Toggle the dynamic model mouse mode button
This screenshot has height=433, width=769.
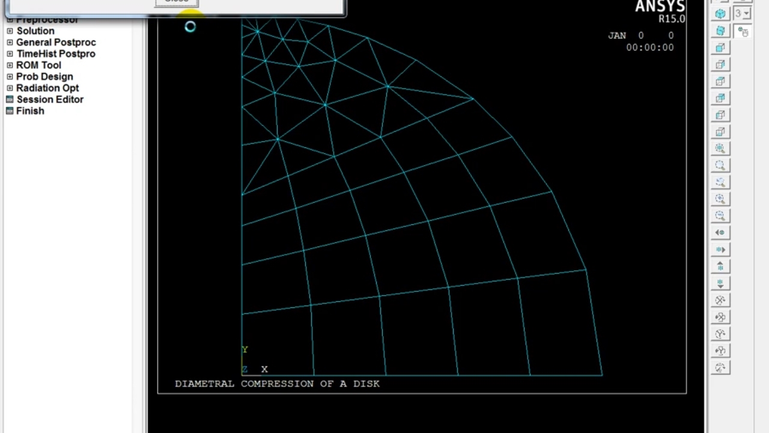coord(743,32)
